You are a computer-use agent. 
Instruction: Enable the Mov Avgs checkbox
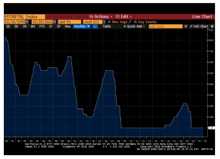point(109,22)
